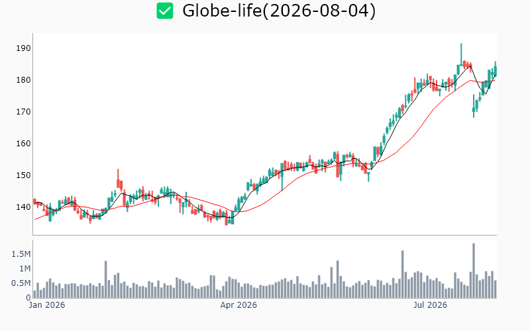Click the 1.5M volume axis label
The height and width of the screenshot is (331, 530).
pyautogui.click(x=21, y=254)
